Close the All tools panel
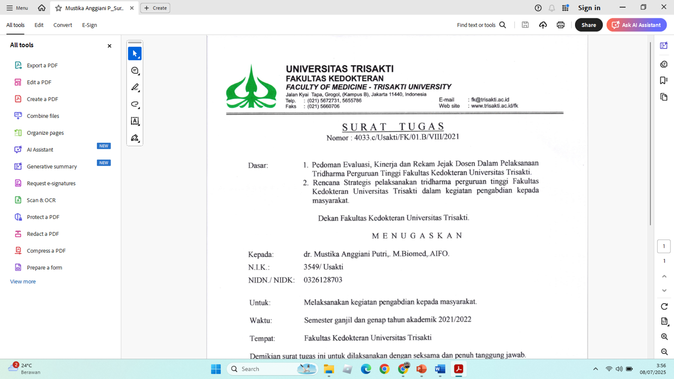The width and height of the screenshot is (674, 379). [x=110, y=46]
